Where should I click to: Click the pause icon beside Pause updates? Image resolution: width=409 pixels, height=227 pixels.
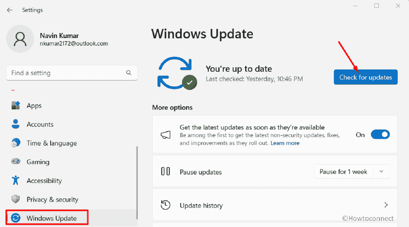tap(165, 171)
